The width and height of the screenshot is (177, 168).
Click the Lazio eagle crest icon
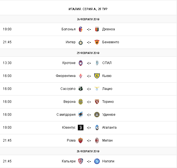[97, 89]
